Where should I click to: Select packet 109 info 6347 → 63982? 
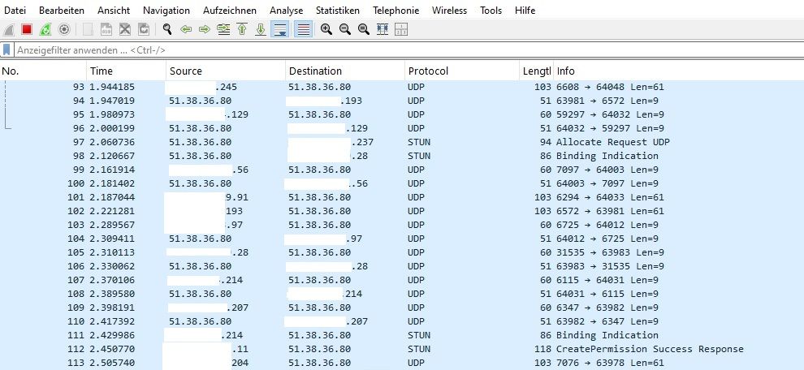pyautogui.click(x=402, y=308)
